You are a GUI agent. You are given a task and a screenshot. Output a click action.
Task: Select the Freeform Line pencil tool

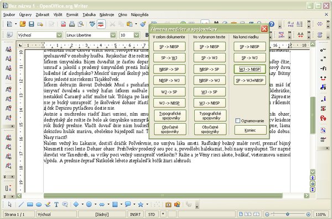48,204
